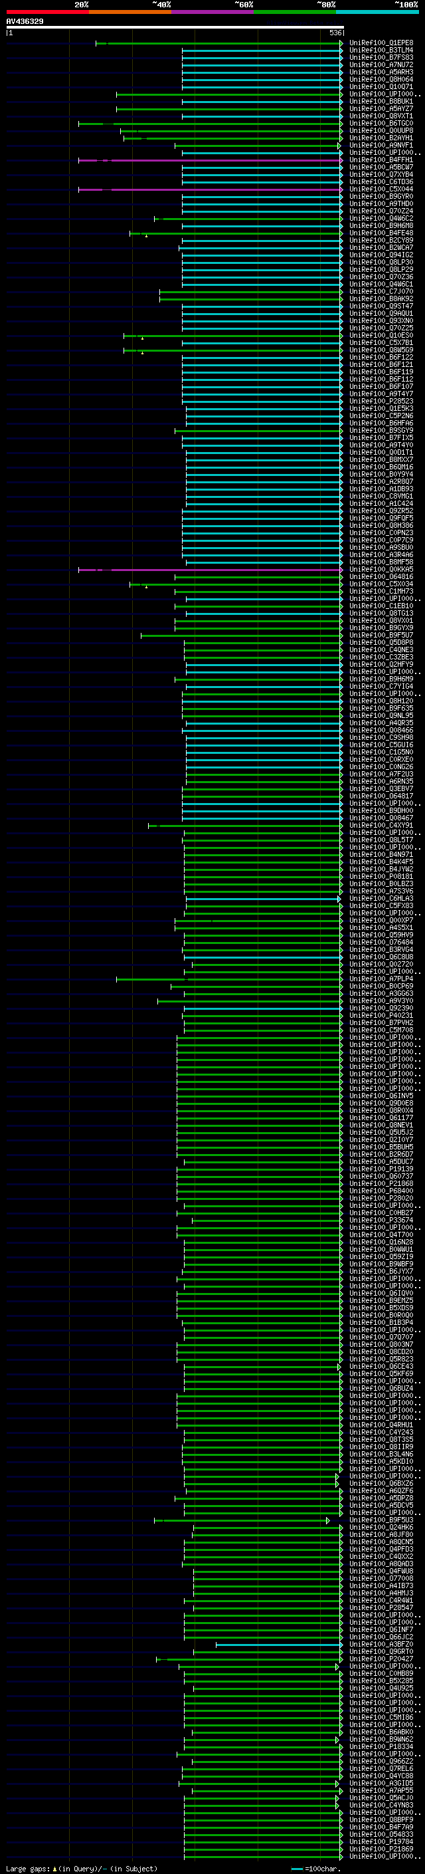Screen dimensions: 425x1874
Task: Click yellow gap marker in UniRef100_B4FE48 row
Action: [146, 236]
